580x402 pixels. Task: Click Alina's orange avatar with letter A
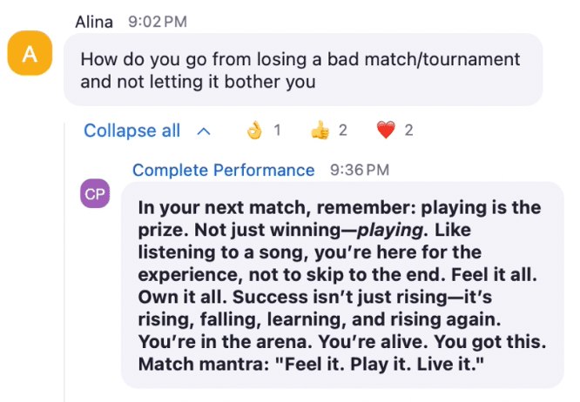(x=30, y=53)
